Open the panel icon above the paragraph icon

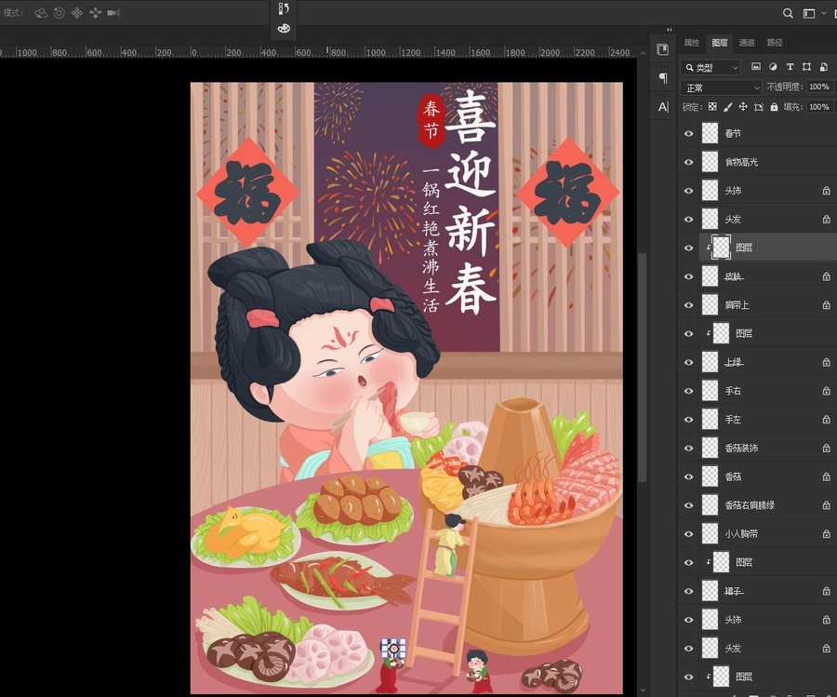pos(663,49)
